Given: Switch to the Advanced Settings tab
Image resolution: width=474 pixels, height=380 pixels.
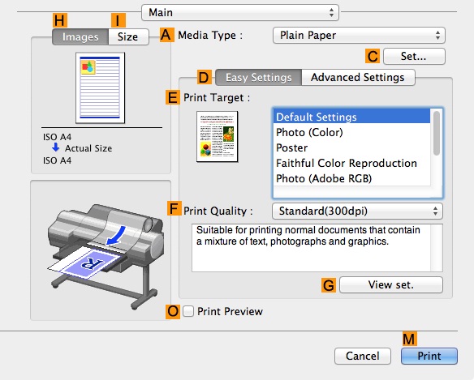Looking at the screenshot, I should click(358, 77).
